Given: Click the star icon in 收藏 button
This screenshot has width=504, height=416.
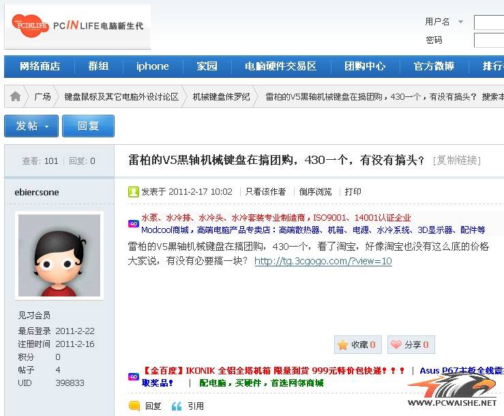Looking at the screenshot, I should (343, 345).
